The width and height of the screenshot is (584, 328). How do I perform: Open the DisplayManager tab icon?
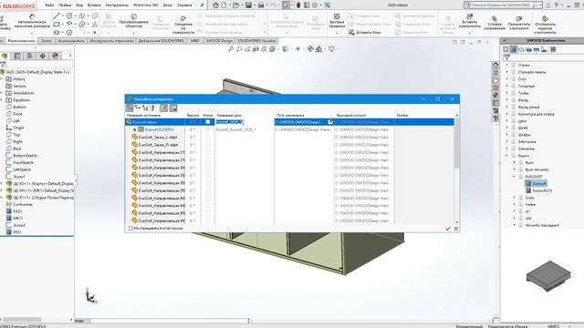pos(55,56)
